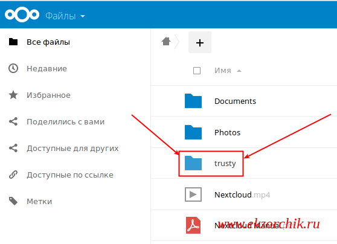Open the Nextcloud.mp4 file name
337x244 pixels.
pos(242,194)
